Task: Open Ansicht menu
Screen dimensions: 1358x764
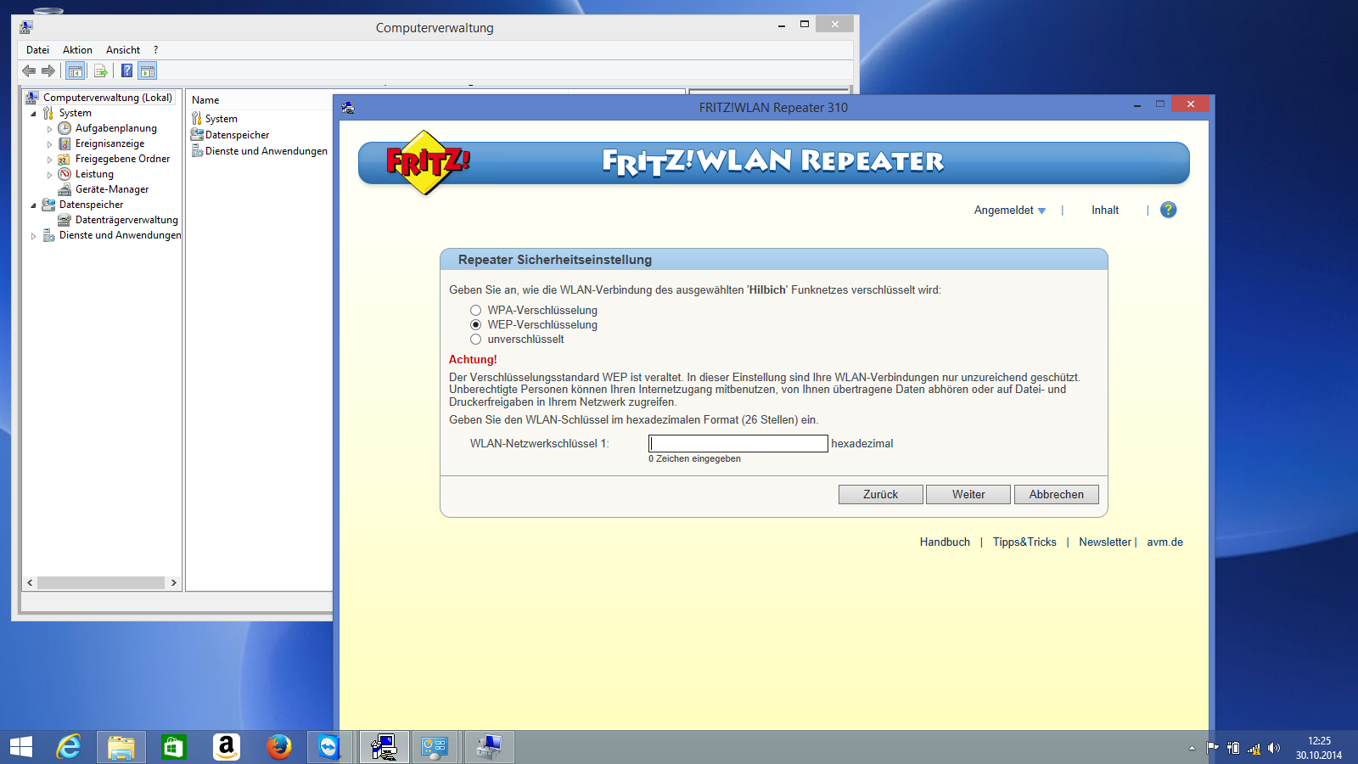Action: click(123, 50)
